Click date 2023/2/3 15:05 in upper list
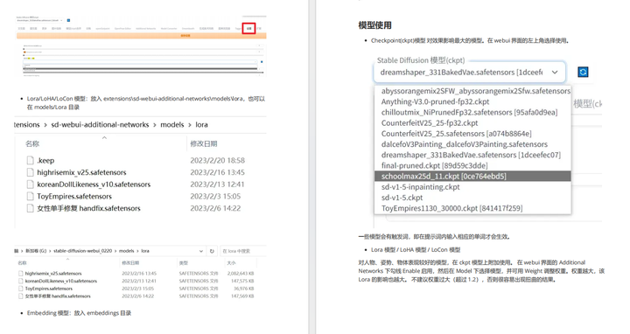Image resolution: width=630 pixels, height=334 pixels. coord(215,197)
